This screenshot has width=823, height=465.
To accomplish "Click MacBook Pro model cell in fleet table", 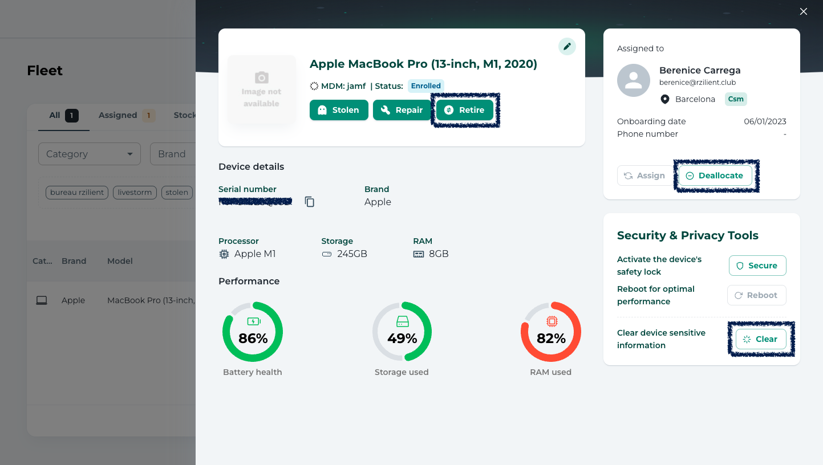I will pyautogui.click(x=151, y=300).
